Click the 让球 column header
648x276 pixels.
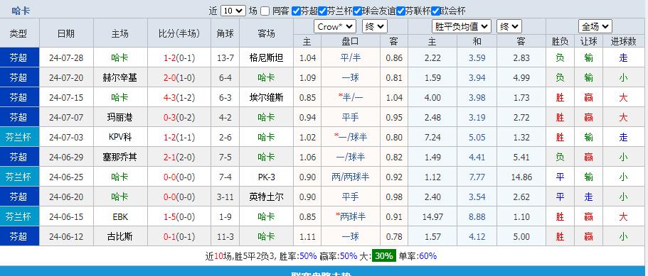pyautogui.click(x=588, y=41)
